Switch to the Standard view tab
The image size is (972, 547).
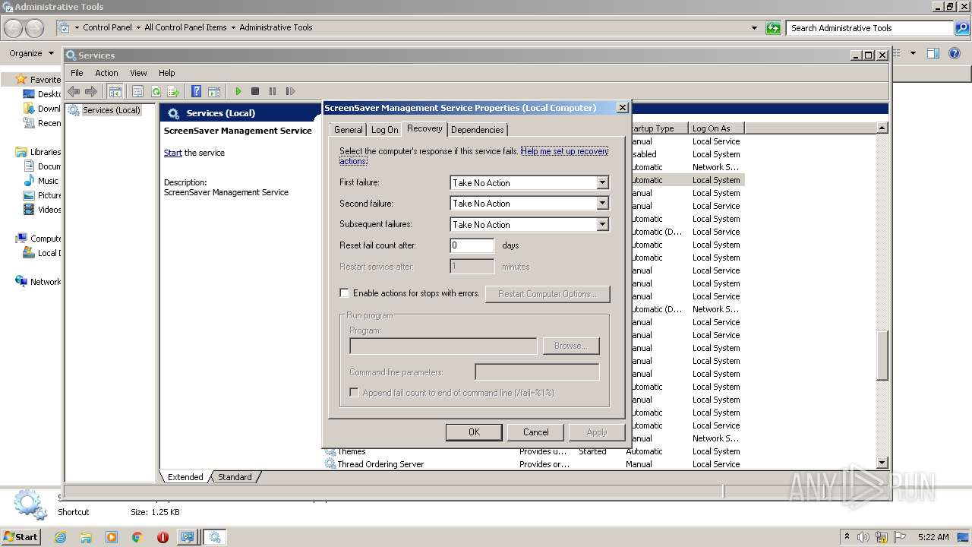coord(235,477)
